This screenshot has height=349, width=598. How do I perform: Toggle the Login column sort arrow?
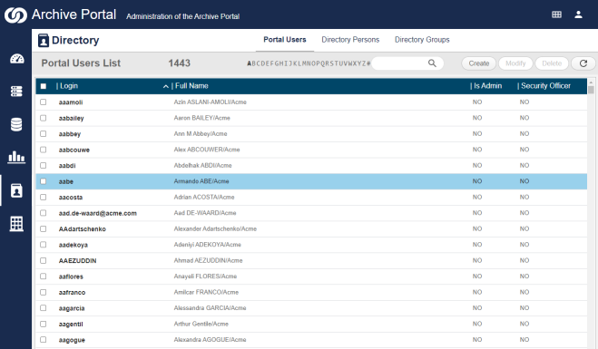click(x=166, y=86)
